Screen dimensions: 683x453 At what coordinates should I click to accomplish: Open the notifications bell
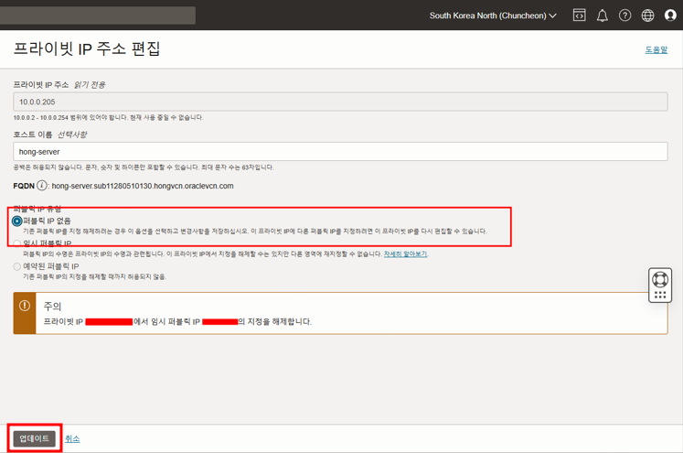602,16
